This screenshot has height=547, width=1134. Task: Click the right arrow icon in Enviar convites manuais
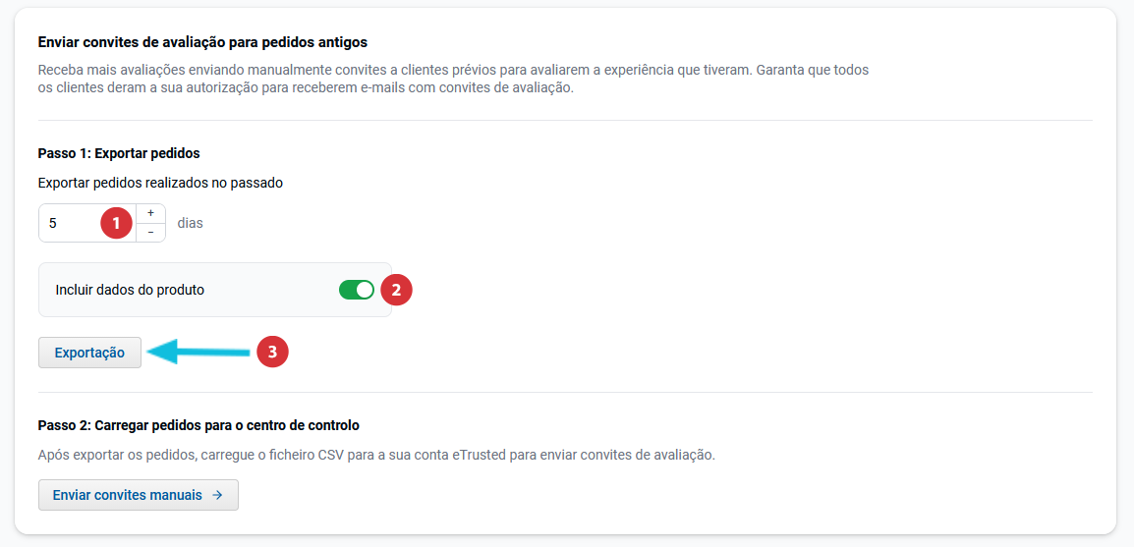[217, 495]
